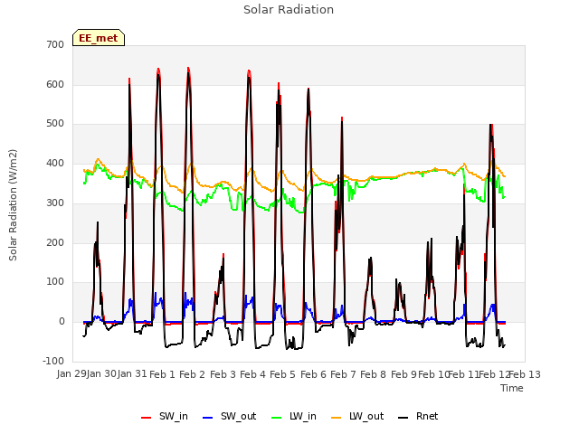
Task: Click the 300 y-axis tick label
Action: pyautogui.click(x=55, y=203)
